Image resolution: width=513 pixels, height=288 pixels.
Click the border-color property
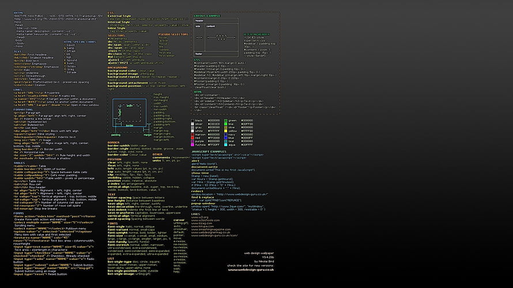[118, 155]
